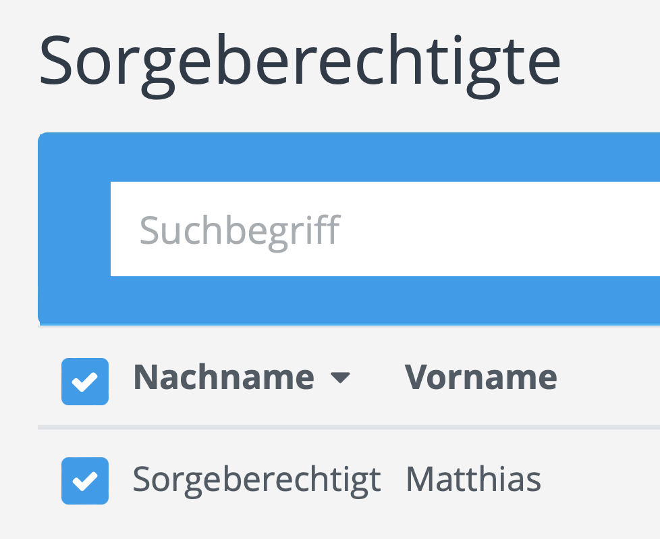Focus the Suchbegriff search field
The width and height of the screenshot is (660, 539).
(385, 229)
